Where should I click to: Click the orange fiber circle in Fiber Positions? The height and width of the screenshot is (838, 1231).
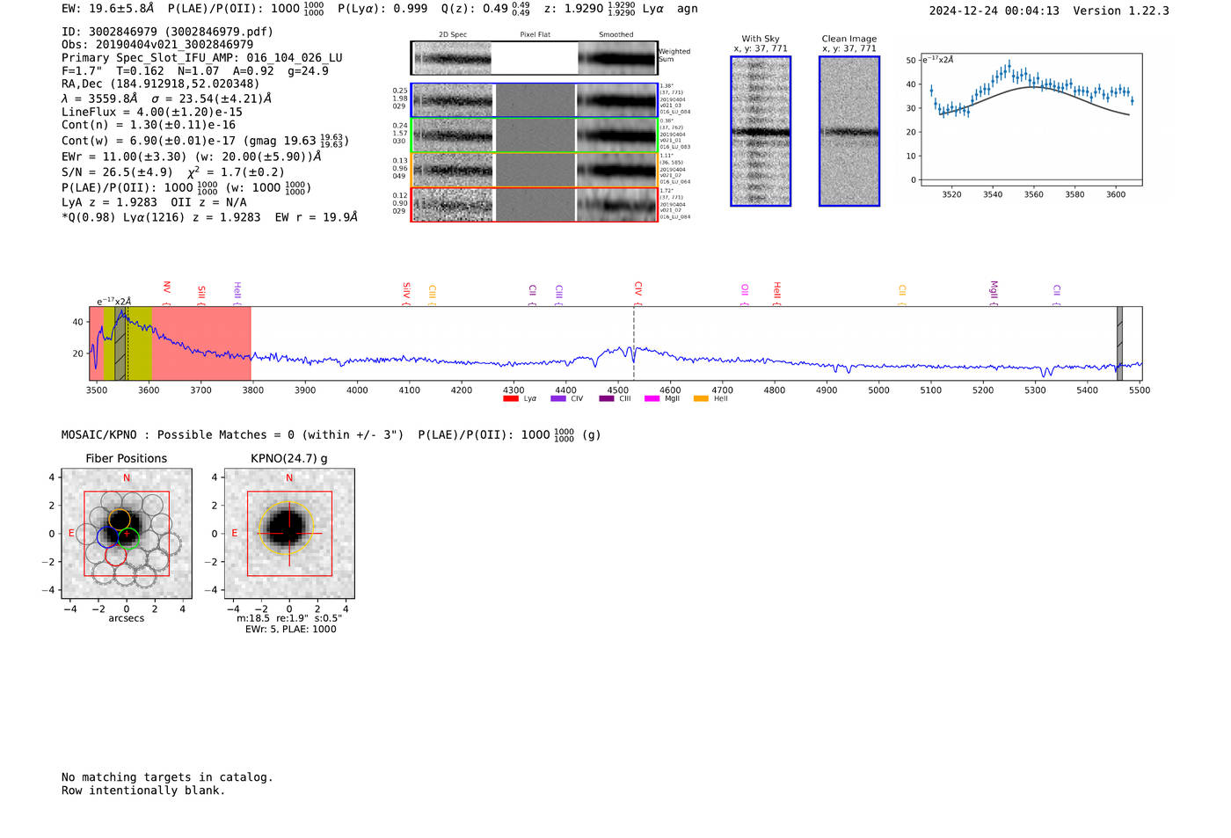120,519
